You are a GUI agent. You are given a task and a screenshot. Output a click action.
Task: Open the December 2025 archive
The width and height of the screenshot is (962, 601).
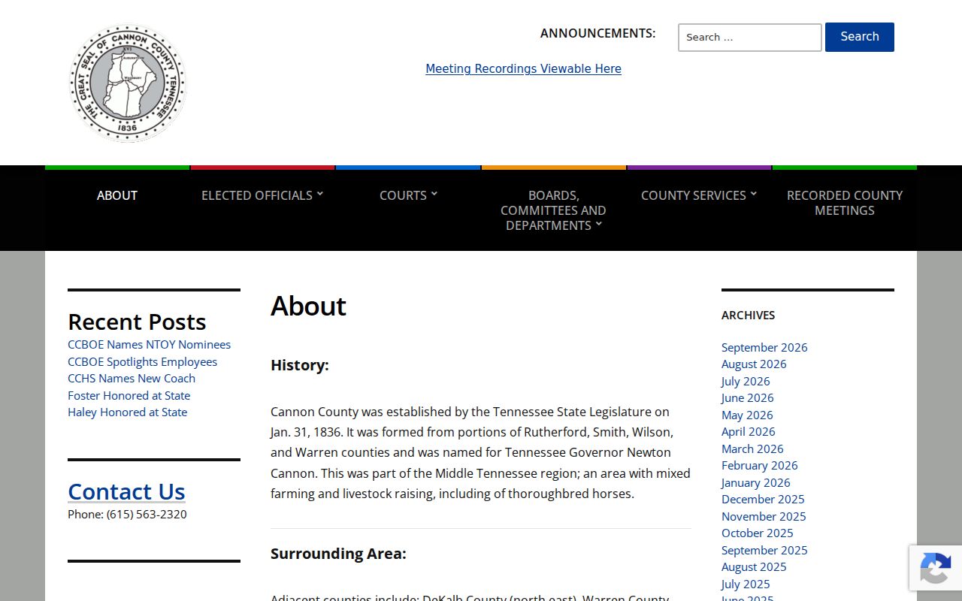[763, 500]
